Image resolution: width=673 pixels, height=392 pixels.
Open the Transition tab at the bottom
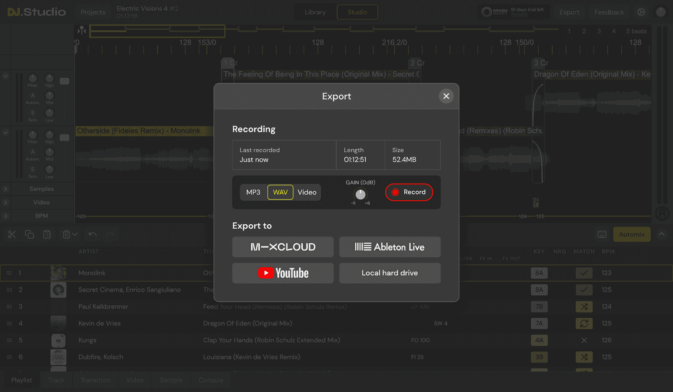click(95, 380)
